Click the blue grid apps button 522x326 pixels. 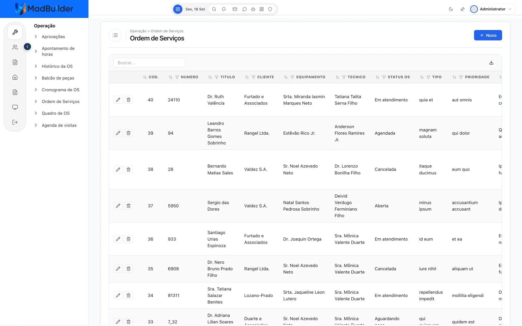coord(178,9)
